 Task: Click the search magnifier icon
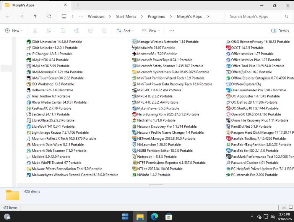click(x=286, y=16)
